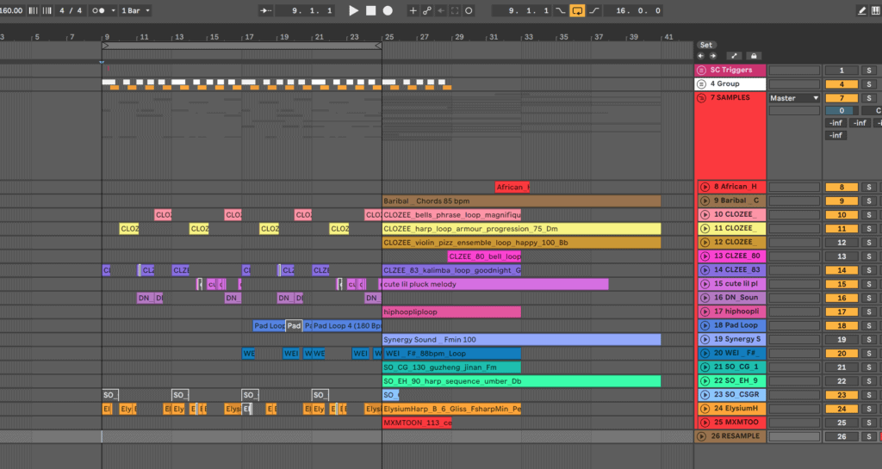Toggle the Loop switch in transport

coord(576,10)
